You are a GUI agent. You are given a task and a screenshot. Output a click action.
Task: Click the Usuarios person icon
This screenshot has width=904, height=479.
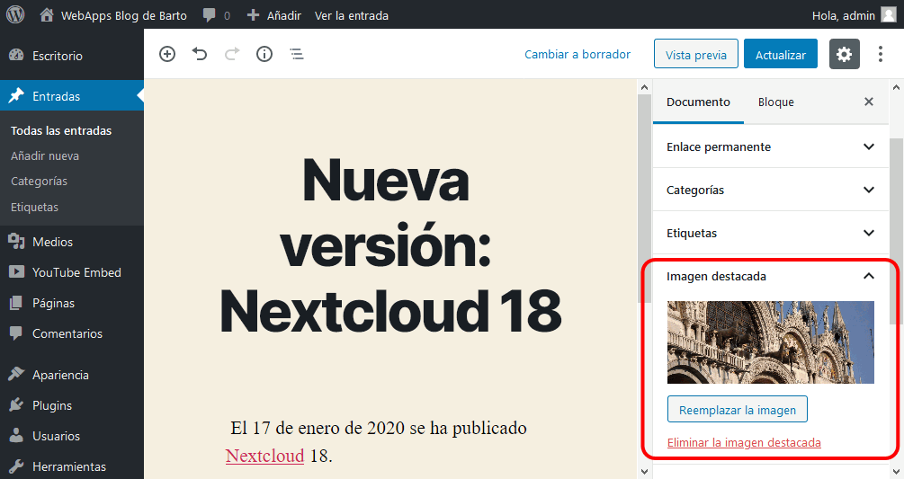tap(16, 435)
